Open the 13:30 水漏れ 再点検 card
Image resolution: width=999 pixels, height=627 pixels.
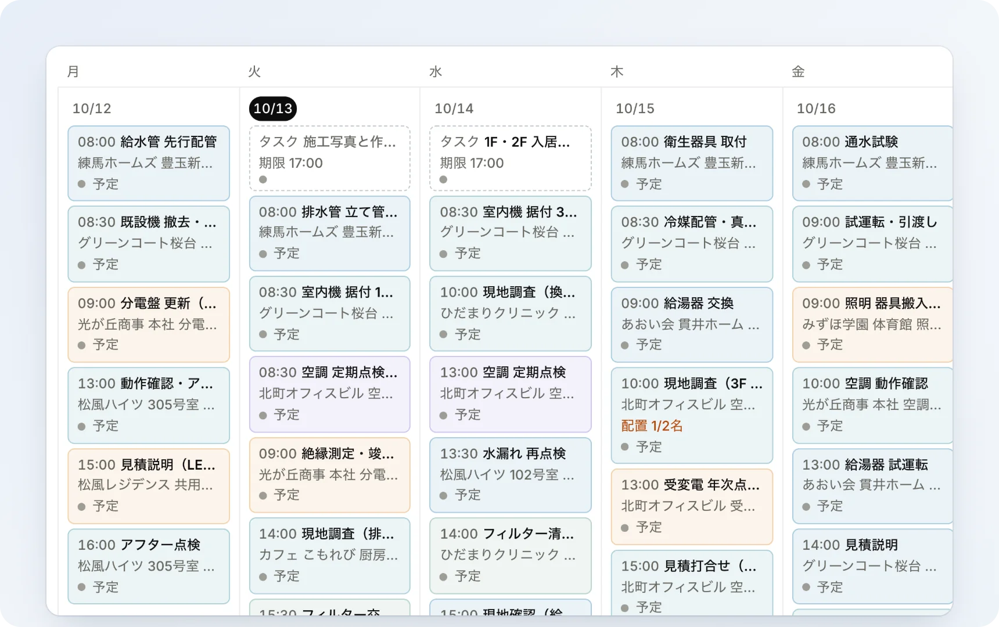coord(511,475)
